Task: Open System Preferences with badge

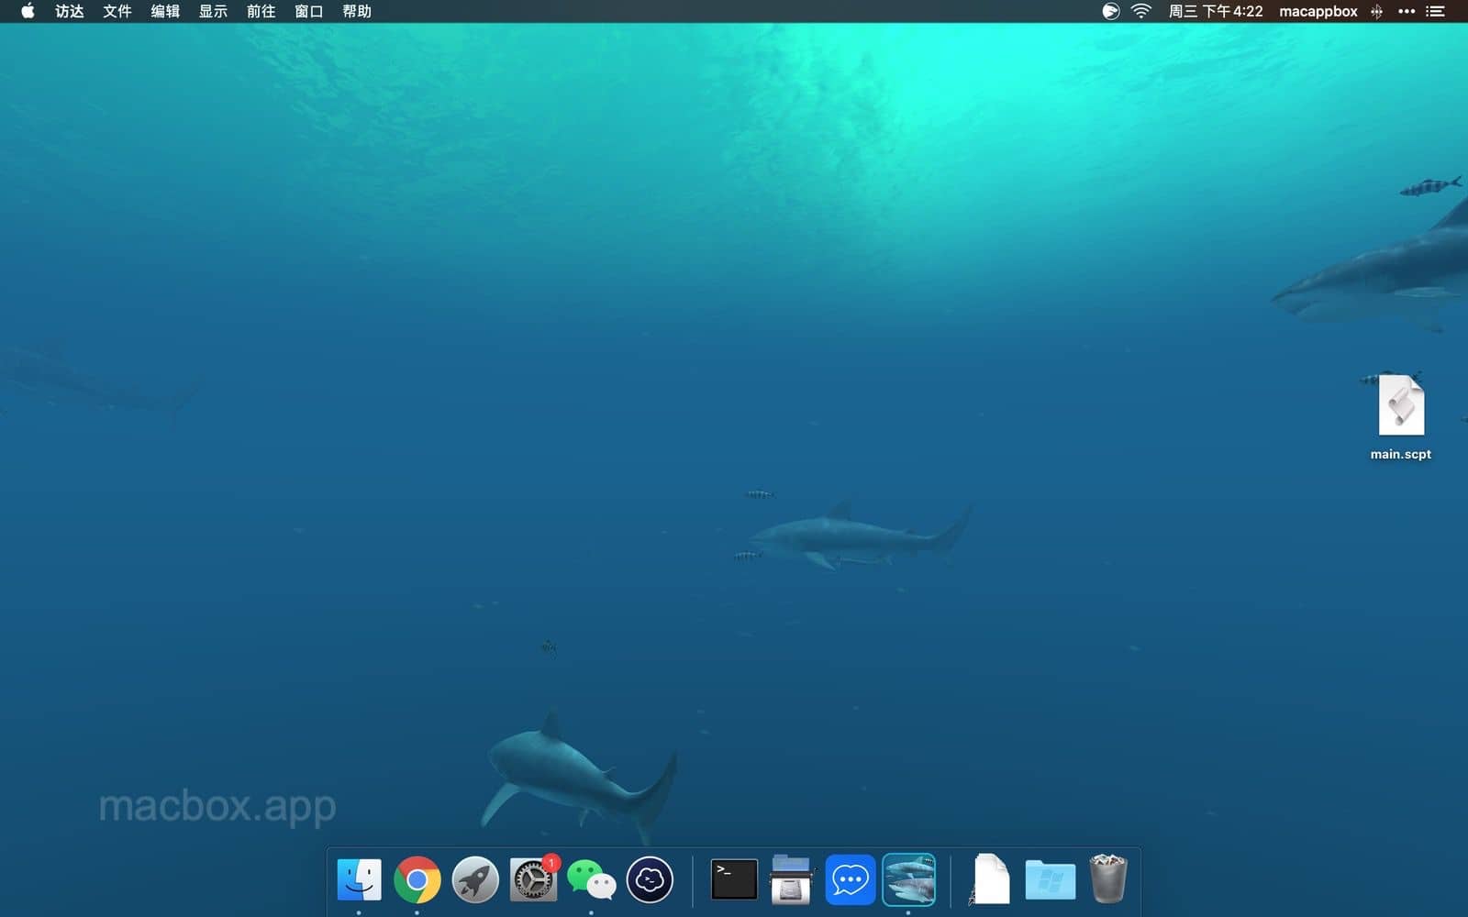Action: click(x=534, y=879)
